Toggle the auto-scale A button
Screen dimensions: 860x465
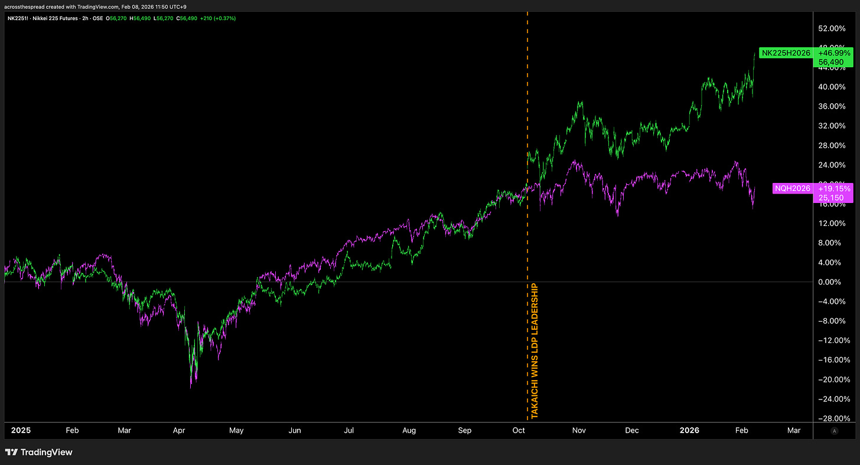[x=834, y=431]
